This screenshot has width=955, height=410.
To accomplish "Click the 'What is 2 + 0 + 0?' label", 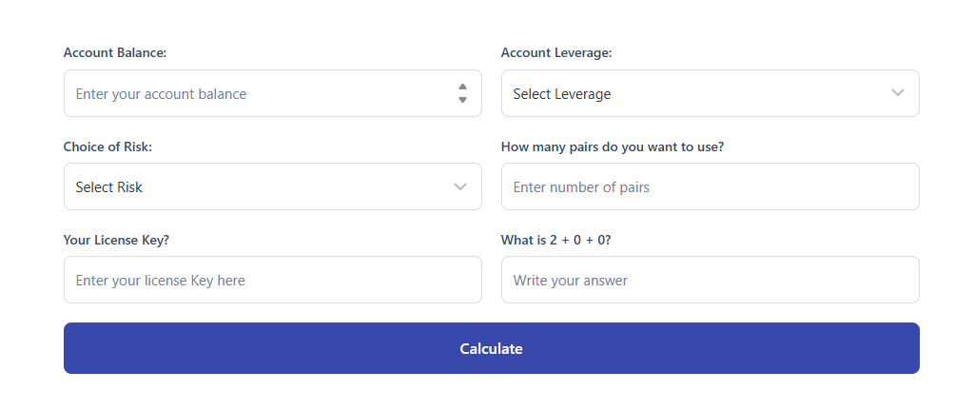I will tap(556, 240).
